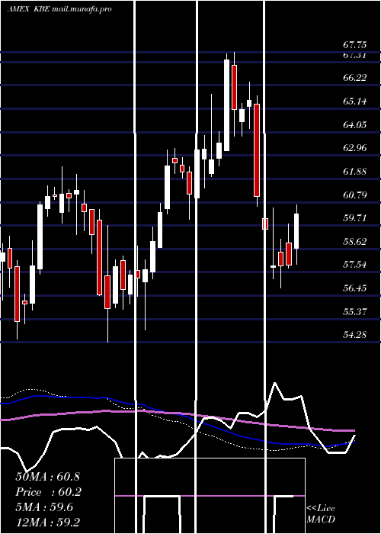Click the AMEX KBE mail.munafa.pro chart title
Image resolution: width=381 pixels, height=534 pixels.
click(59, 9)
